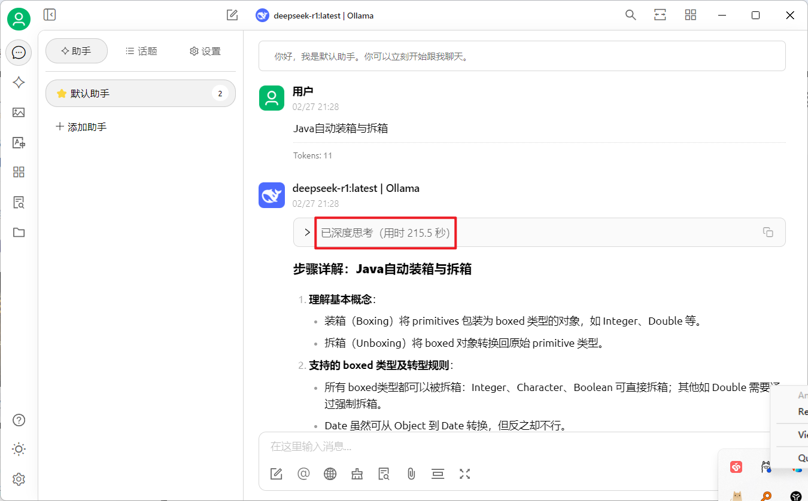Viewport: 808px width, 501px height.
Task: Click the topic count badge 2
Action: (x=220, y=93)
